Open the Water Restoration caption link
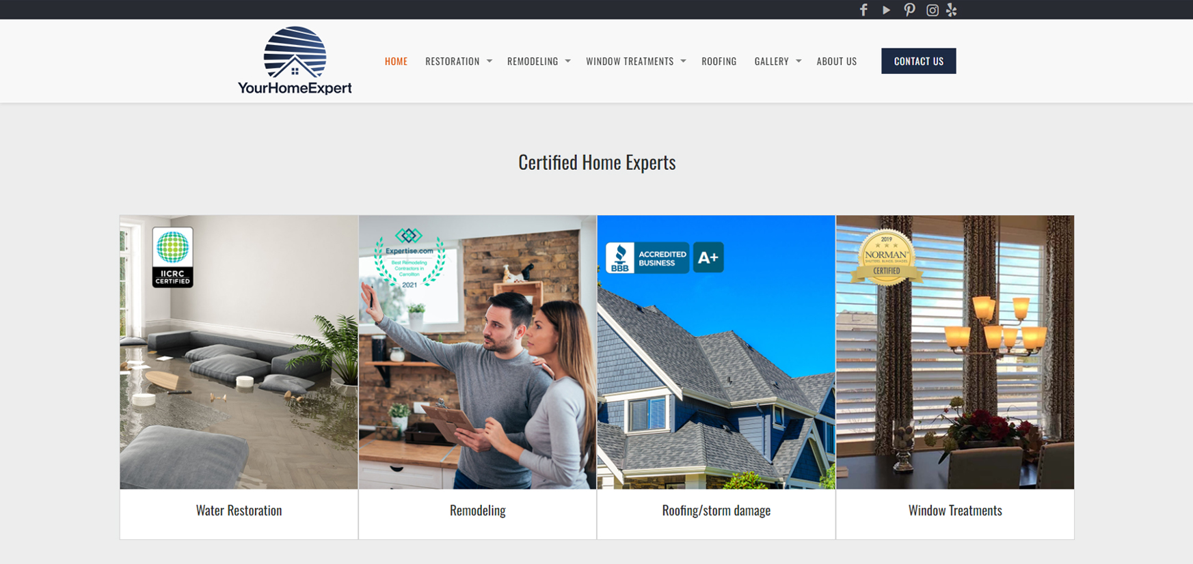Screen dimensions: 1193x564 [x=239, y=511]
